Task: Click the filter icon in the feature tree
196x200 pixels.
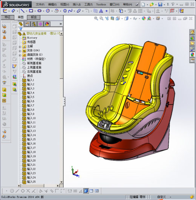Action: pos(21,29)
